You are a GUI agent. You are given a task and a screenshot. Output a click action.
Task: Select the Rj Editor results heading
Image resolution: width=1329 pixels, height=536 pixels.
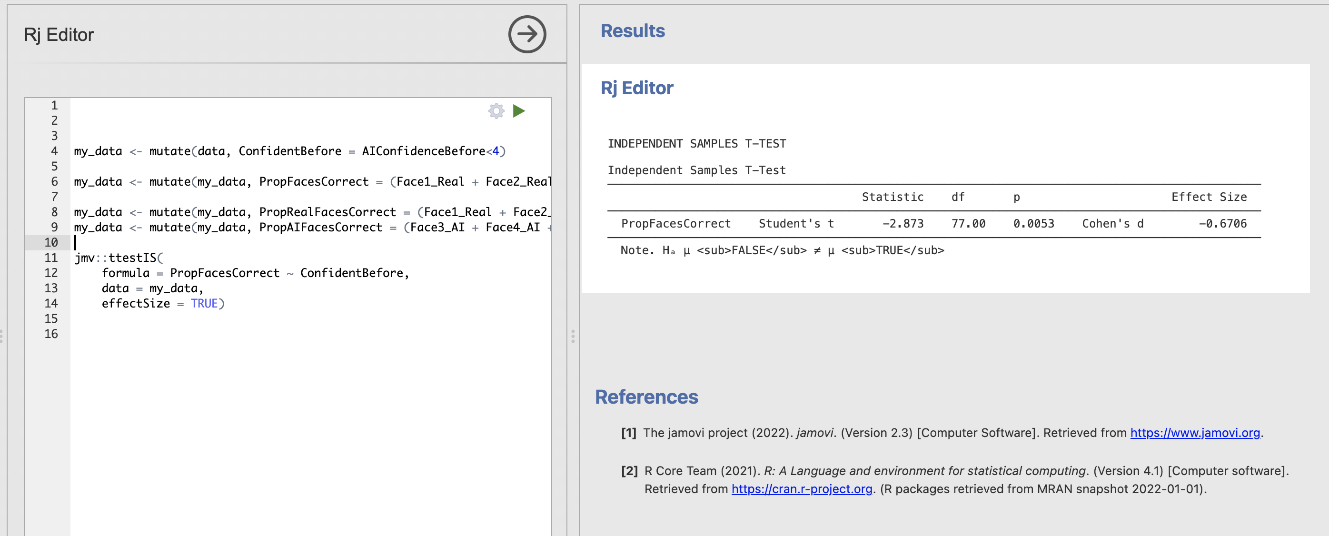[x=636, y=88]
